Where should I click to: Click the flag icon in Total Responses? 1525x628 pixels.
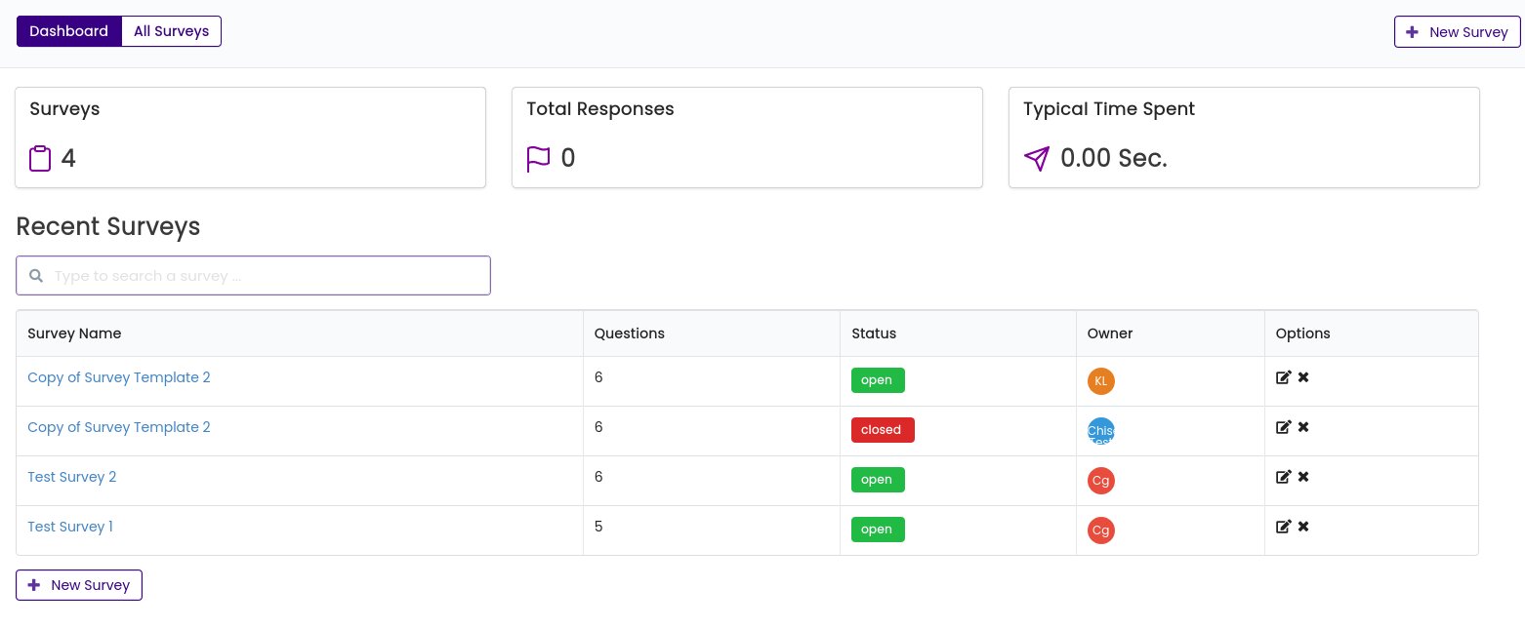[x=538, y=158]
